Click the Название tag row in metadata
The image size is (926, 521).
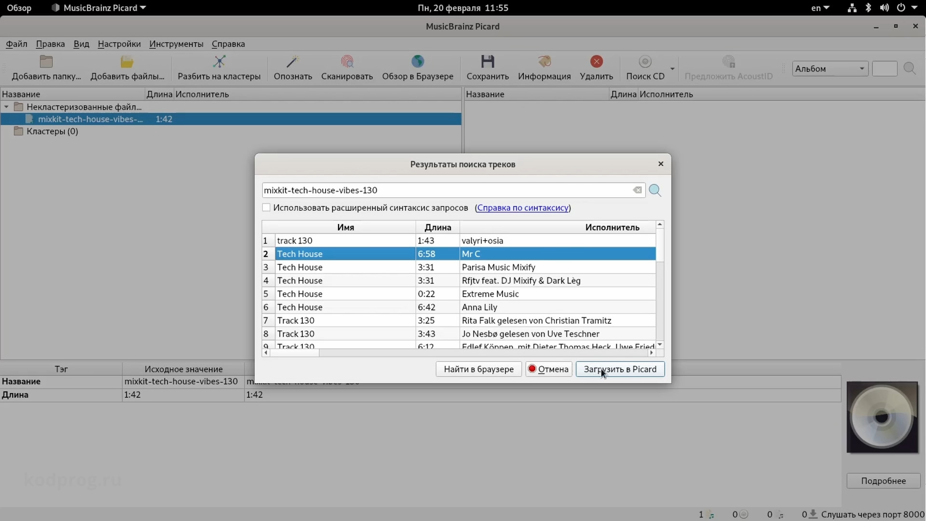(420, 382)
